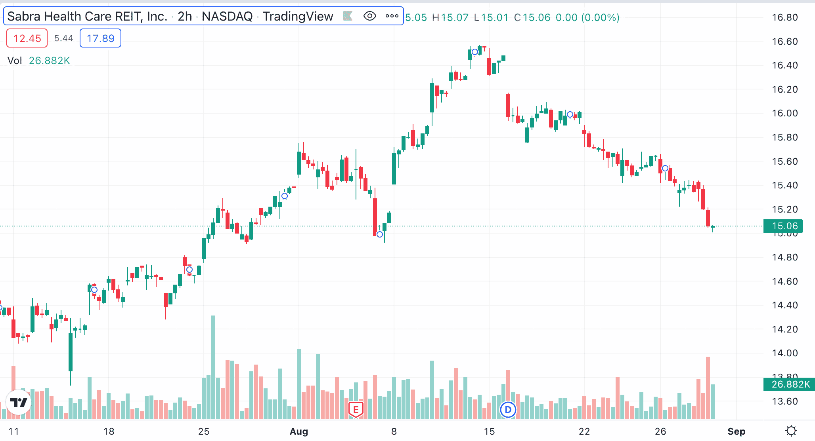815x441 pixels.
Task: Open the chart settings gear icon
Action: [x=791, y=431]
